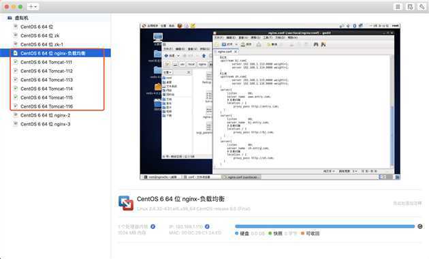Click the first icon in the top-right toolbar group

(398, 7)
